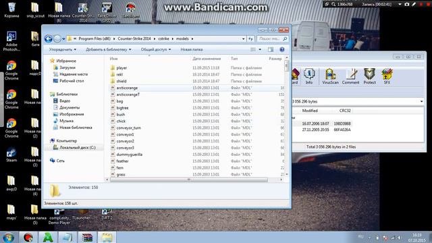Open the Упорядочить dropdown menu
432x243 pixels.
tap(63, 49)
